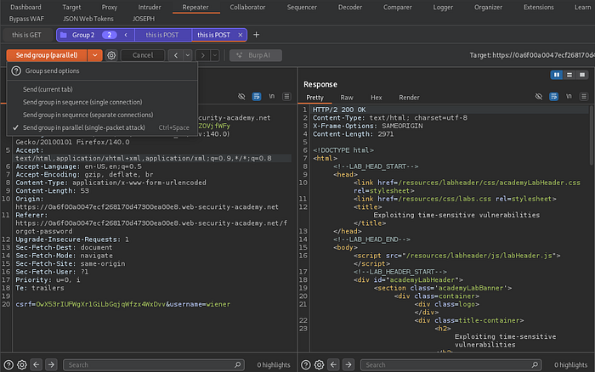
Task: Click the Response hide non-printable eye icon
Action: (x=537, y=98)
